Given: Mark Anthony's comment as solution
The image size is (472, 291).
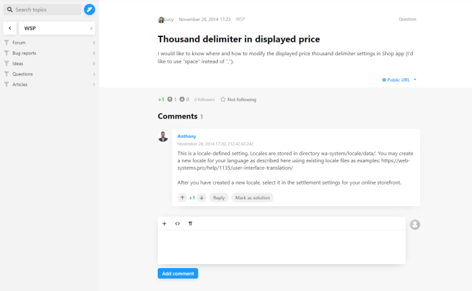Looking at the screenshot, I should pyautogui.click(x=253, y=198).
